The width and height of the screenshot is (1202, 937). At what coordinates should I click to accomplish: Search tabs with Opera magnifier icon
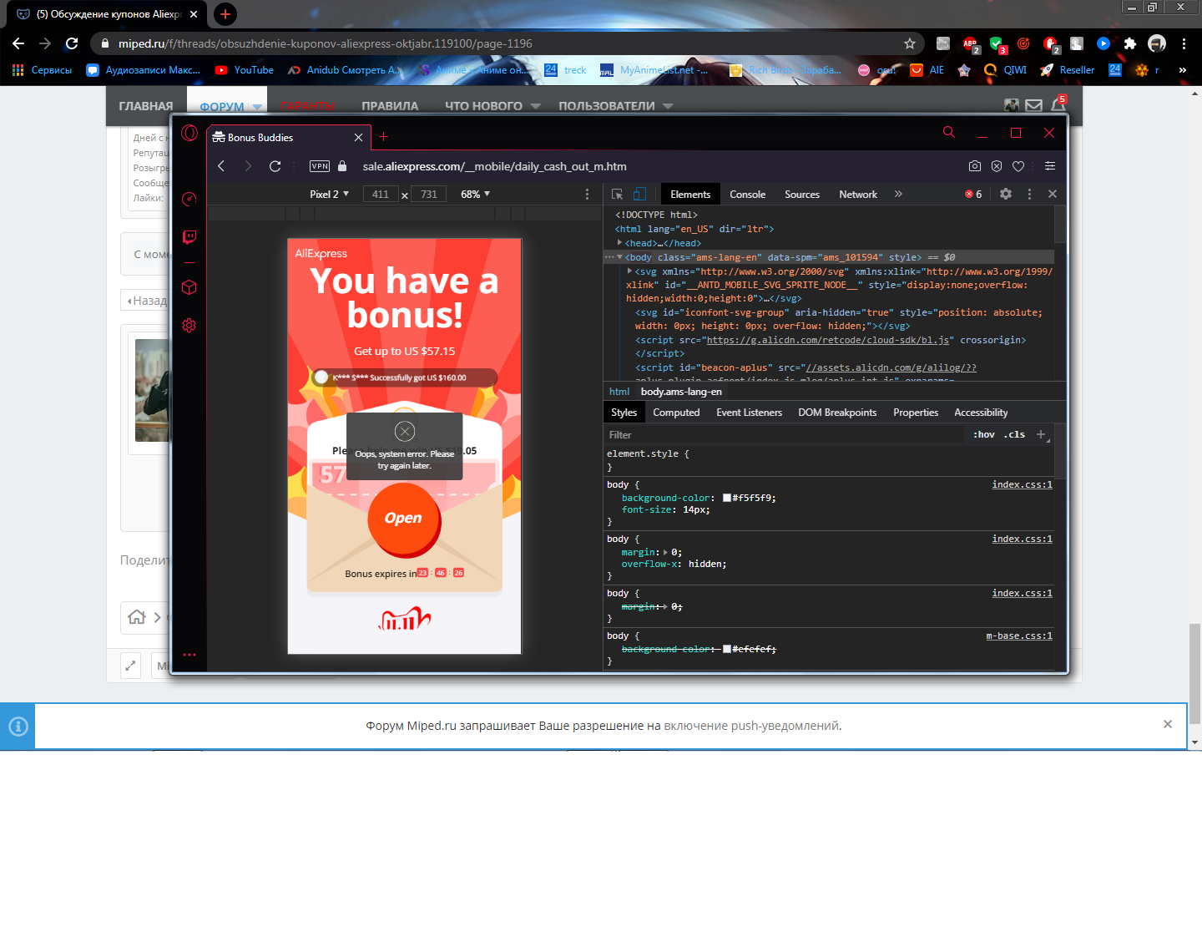[949, 132]
